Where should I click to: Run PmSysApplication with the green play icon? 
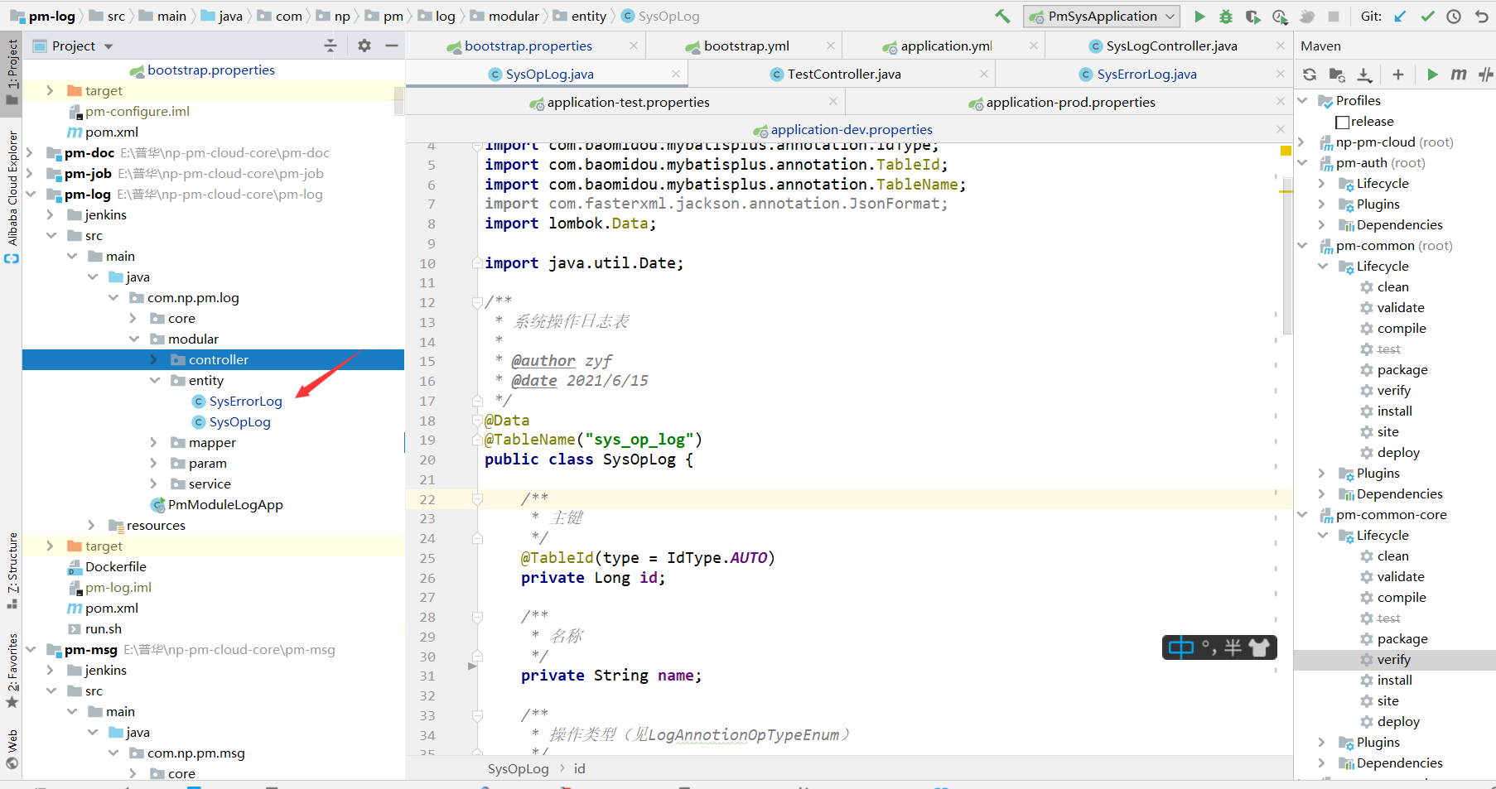click(x=1199, y=17)
